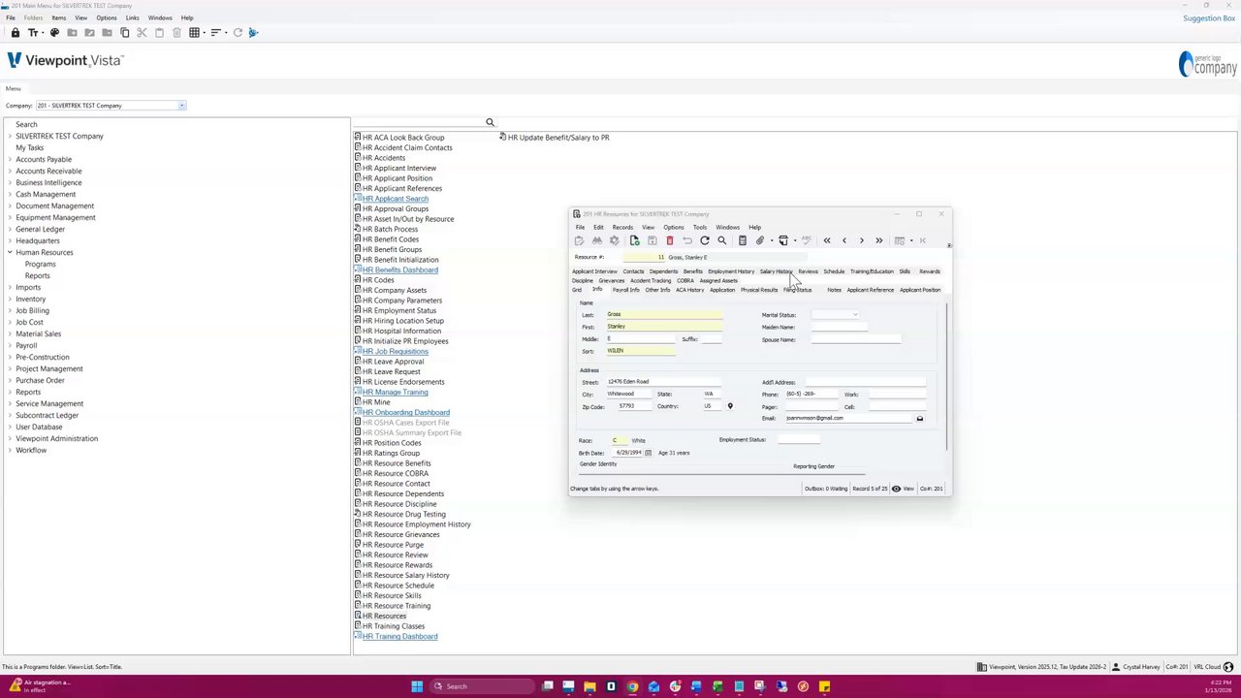The height and width of the screenshot is (698, 1241).
Task: Click the attachment paperclip icon
Action: click(x=760, y=240)
